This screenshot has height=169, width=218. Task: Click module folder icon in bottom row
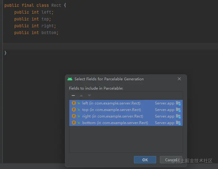178,123
